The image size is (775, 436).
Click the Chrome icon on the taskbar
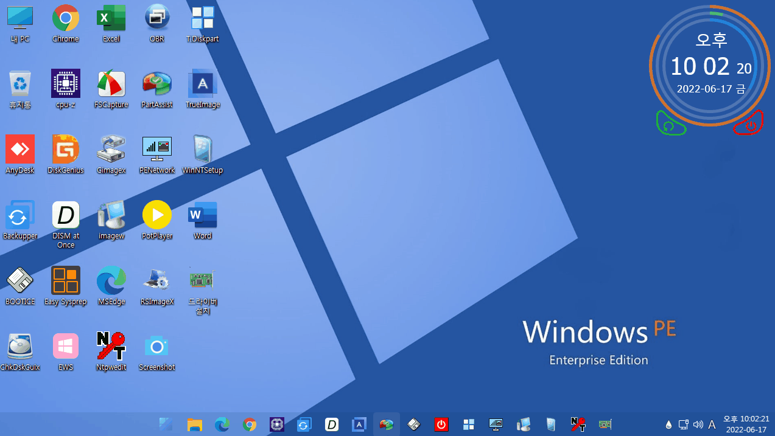click(250, 424)
